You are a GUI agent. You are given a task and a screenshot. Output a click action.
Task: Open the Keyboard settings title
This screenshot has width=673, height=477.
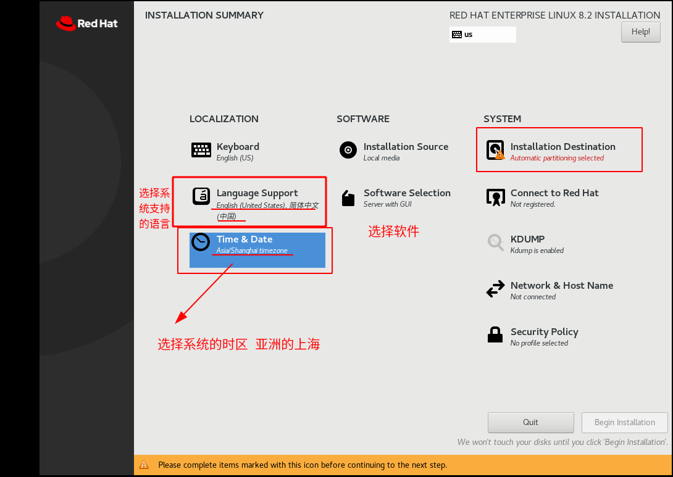[x=238, y=147]
